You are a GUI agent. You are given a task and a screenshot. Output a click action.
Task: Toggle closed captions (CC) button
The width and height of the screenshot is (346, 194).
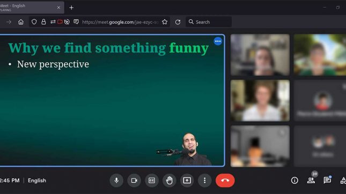(x=152, y=180)
